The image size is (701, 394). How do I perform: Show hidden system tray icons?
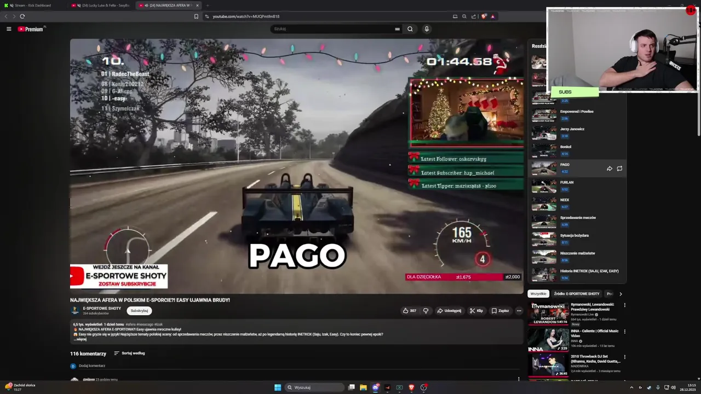631,387
